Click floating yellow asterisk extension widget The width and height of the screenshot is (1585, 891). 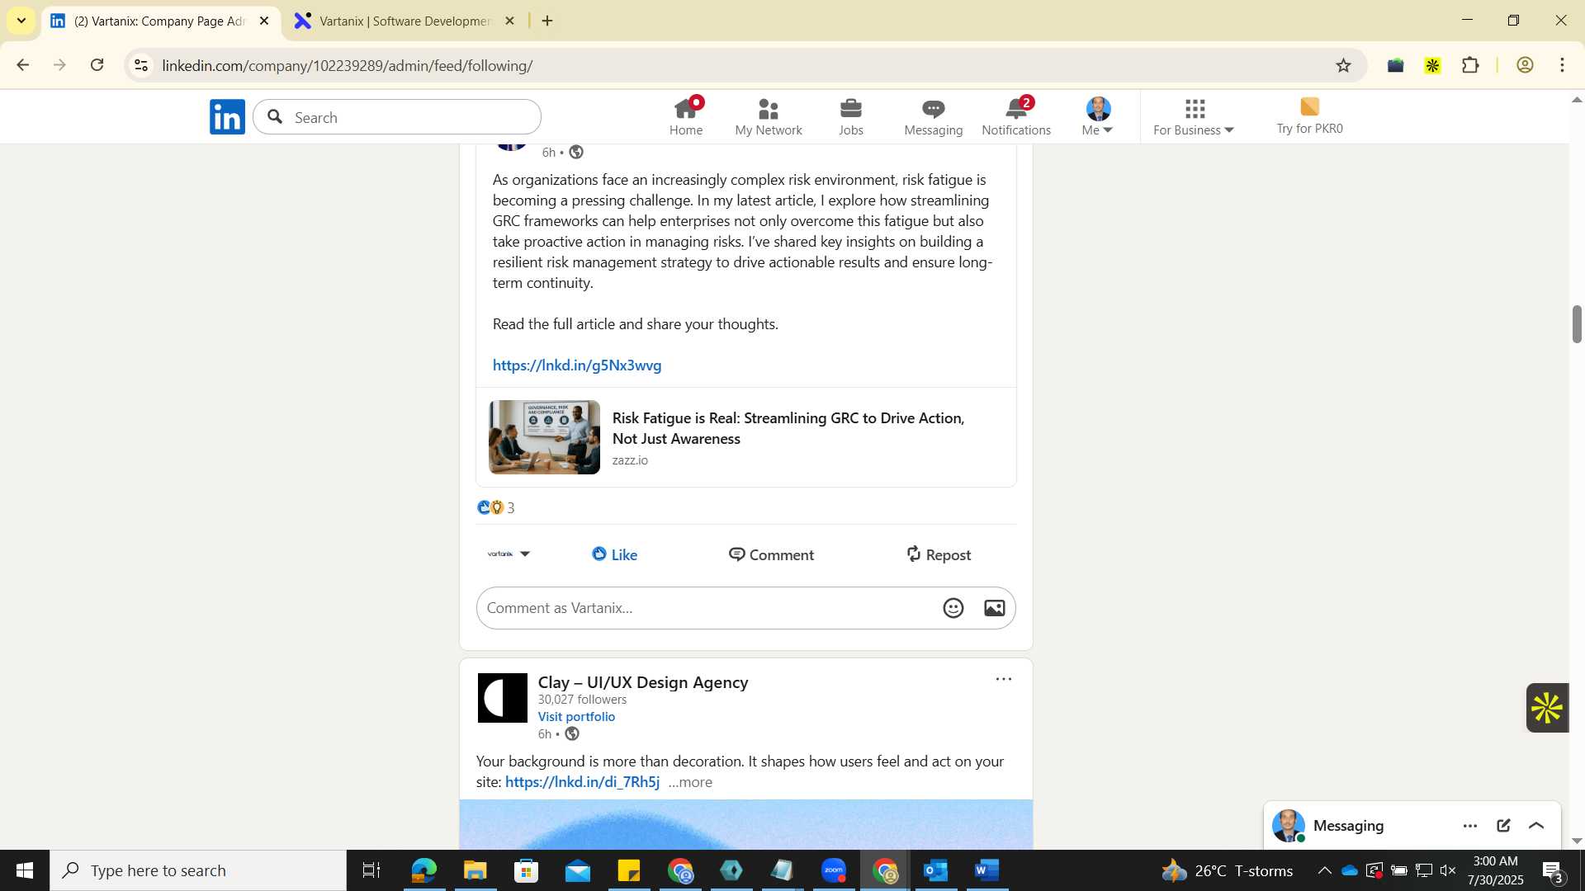[x=1547, y=708]
